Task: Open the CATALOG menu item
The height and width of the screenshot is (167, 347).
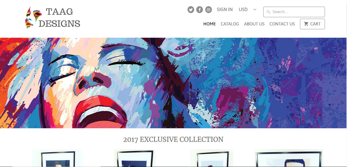Action: click(x=230, y=24)
